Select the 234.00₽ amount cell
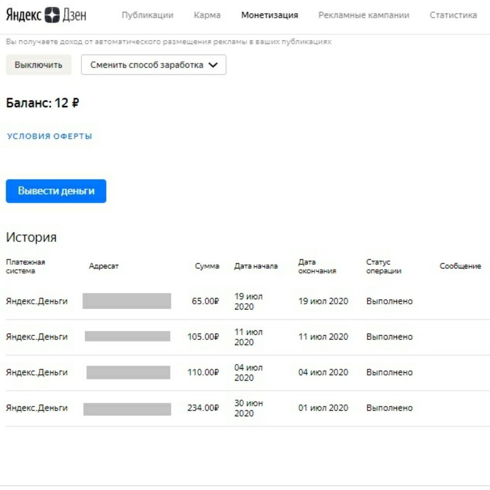The image size is (490, 490). click(203, 408)
